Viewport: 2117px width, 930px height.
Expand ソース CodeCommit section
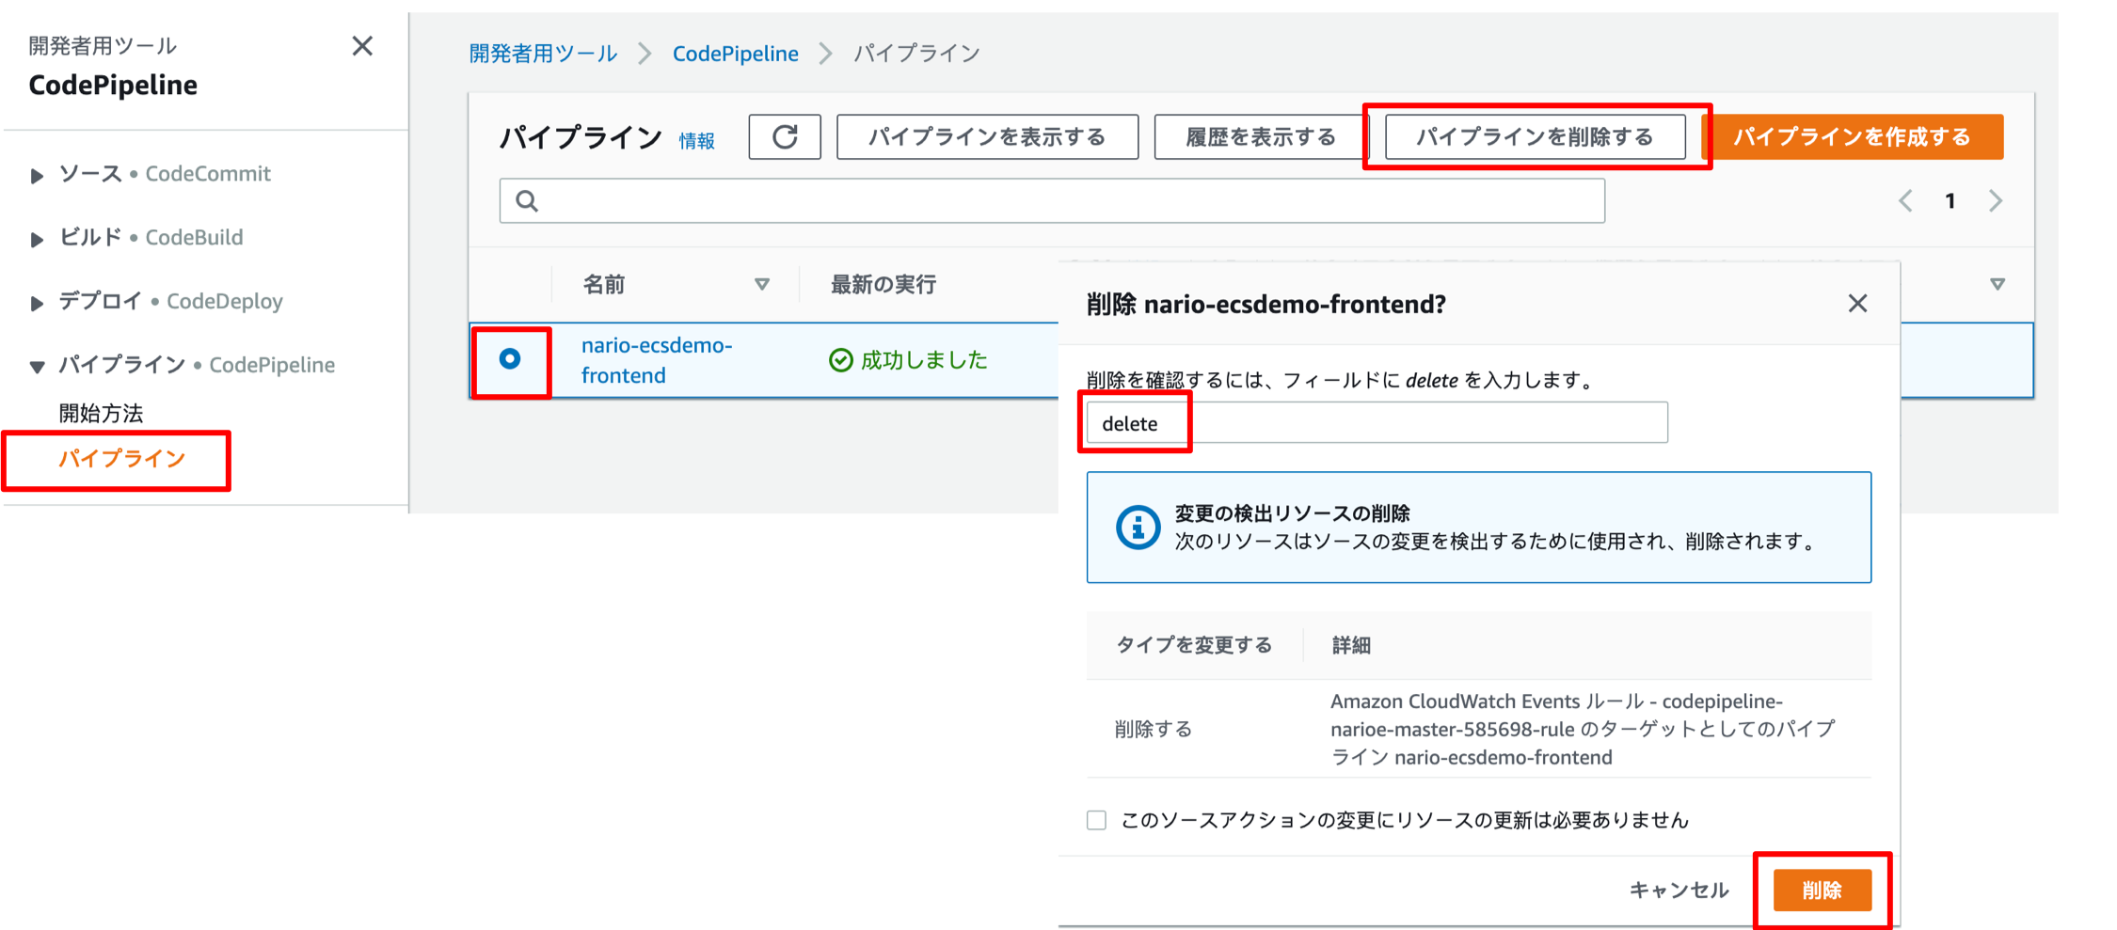tap(37, 175)
